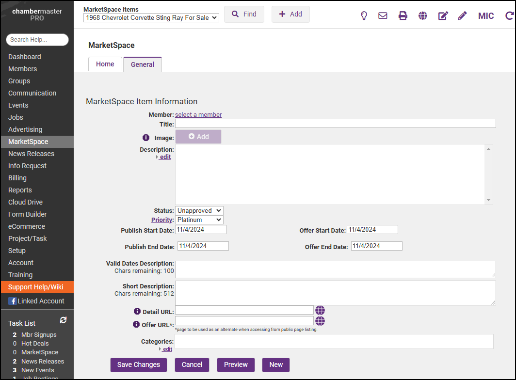Open the envelope email icon
Screen dimensions: 516x380
(383, 16)
